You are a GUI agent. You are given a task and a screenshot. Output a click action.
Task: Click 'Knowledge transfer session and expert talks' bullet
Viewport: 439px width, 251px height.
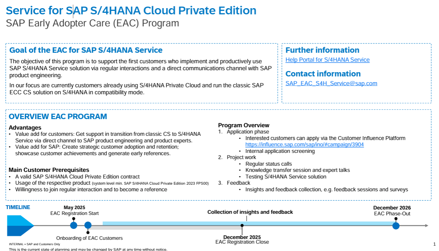tap(297, 170)
